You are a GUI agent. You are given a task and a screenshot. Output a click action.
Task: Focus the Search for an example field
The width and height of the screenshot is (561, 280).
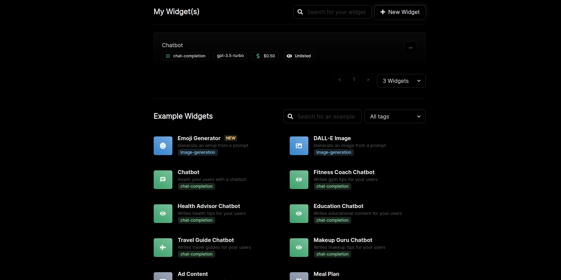coord(326,116)
